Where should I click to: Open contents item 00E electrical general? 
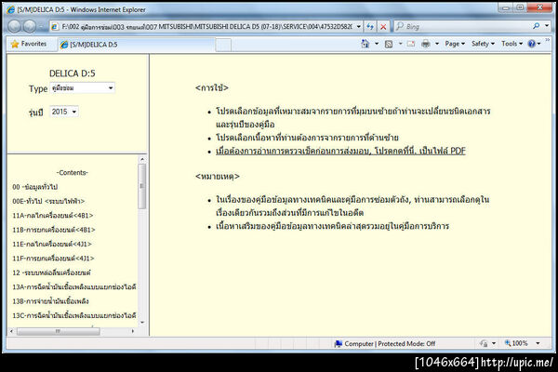(48, 201)
